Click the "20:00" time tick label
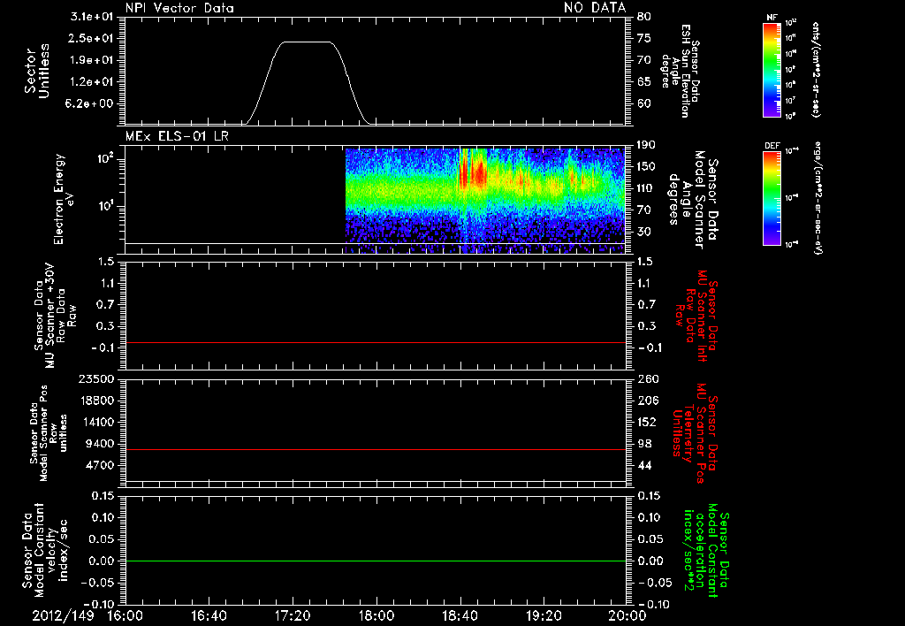 coord(627,615)
